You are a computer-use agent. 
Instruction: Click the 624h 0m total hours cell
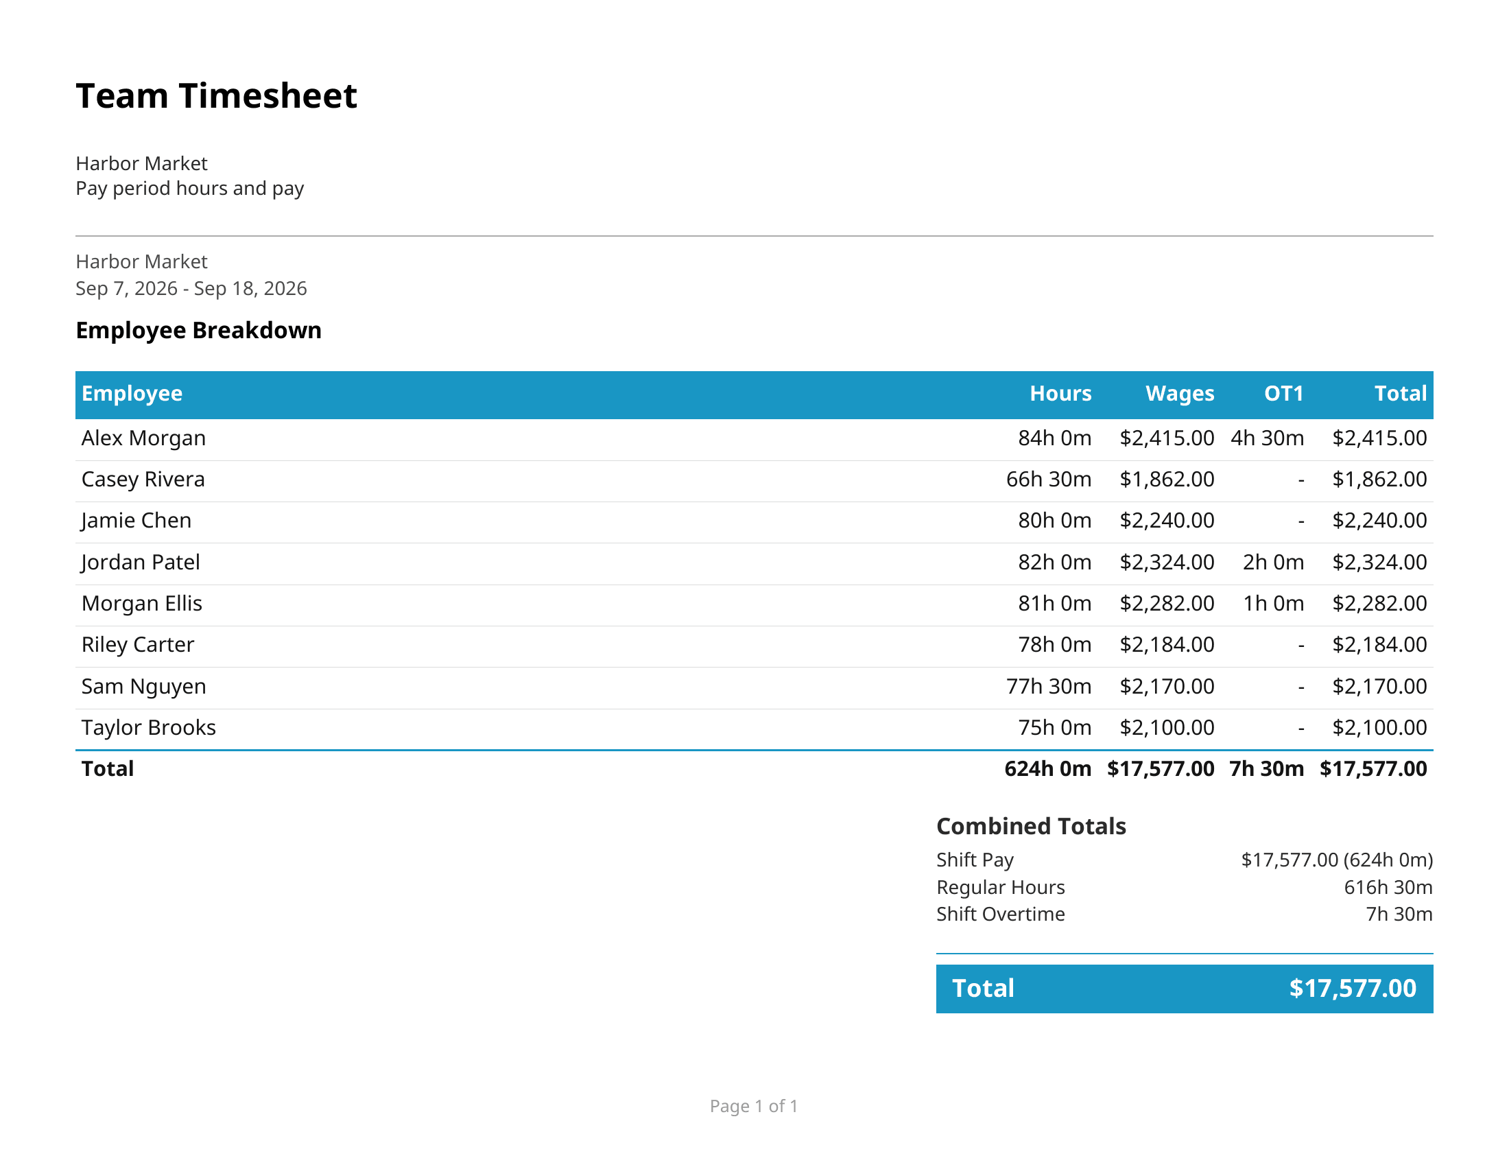click(x=1048, y=769)
